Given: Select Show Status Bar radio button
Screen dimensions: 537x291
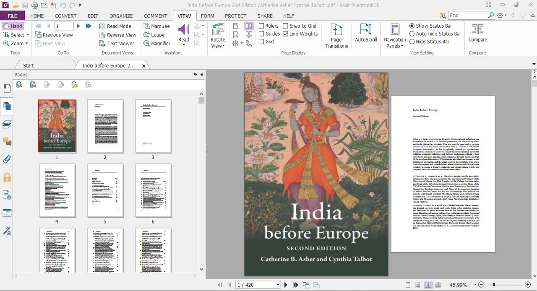Looking at the screenshot, I should pyautogui.click(x=412, y=26).
